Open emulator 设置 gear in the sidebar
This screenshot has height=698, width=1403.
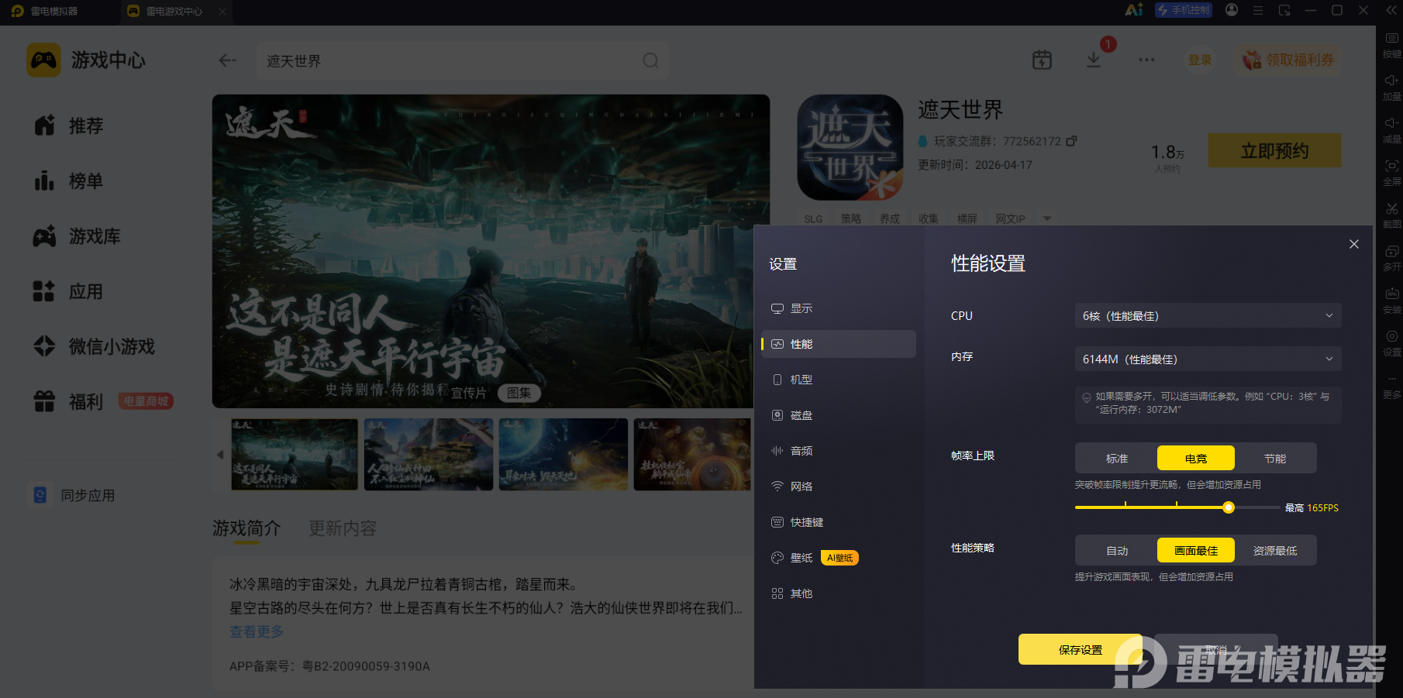(1392, 343)
